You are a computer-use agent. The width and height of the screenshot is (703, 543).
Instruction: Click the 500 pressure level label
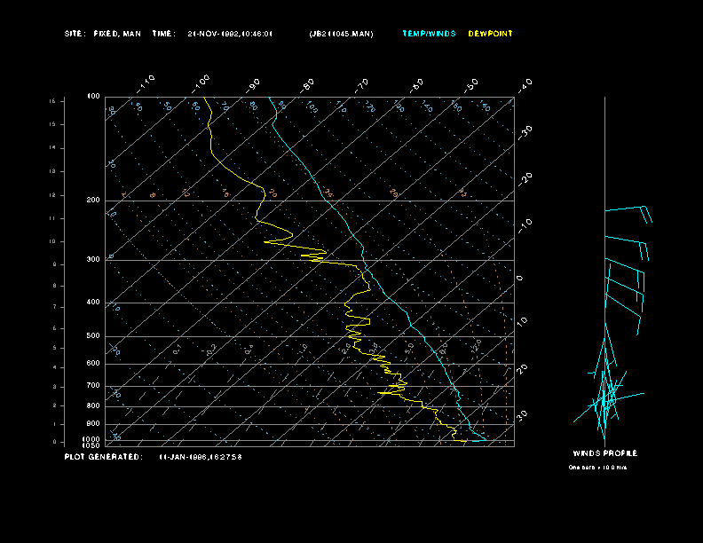point(93,336)
